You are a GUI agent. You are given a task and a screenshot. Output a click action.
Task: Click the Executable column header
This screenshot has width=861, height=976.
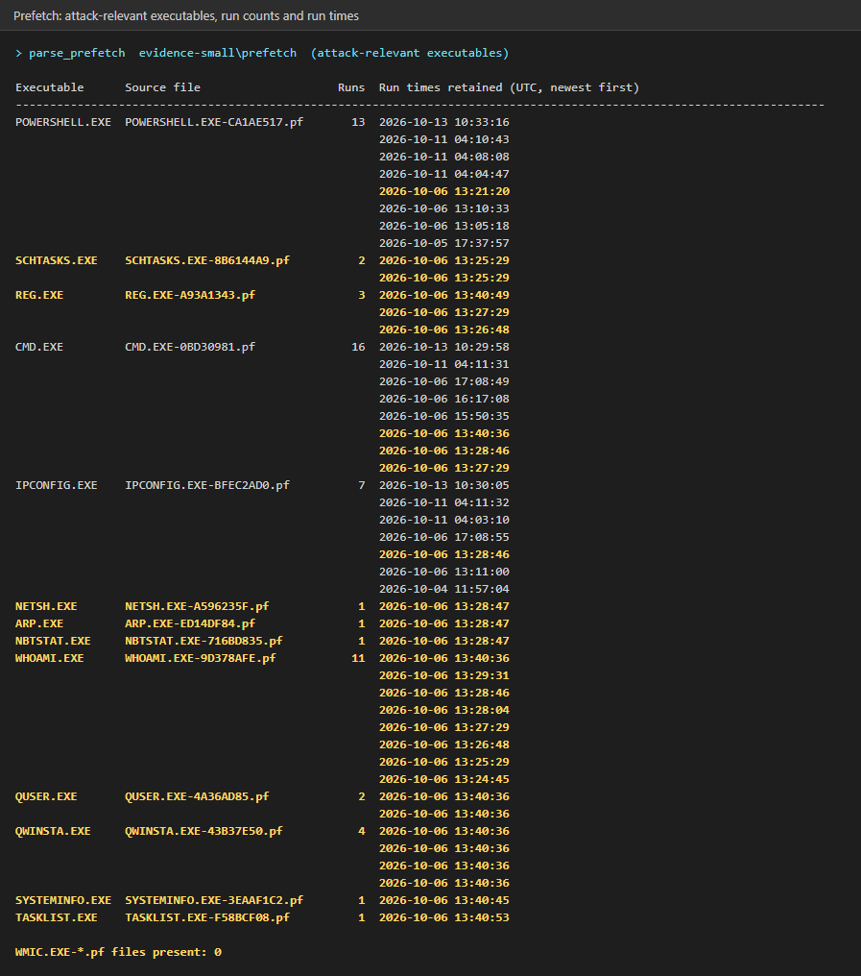pos(50,87)
